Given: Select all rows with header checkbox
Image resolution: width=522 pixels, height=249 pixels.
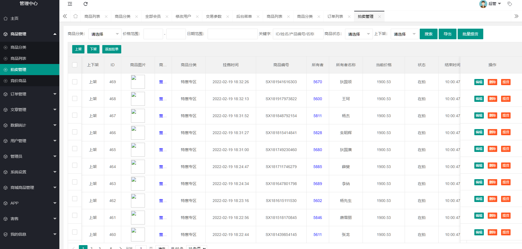Looking at the screenshot, I should tap(75, 65).
